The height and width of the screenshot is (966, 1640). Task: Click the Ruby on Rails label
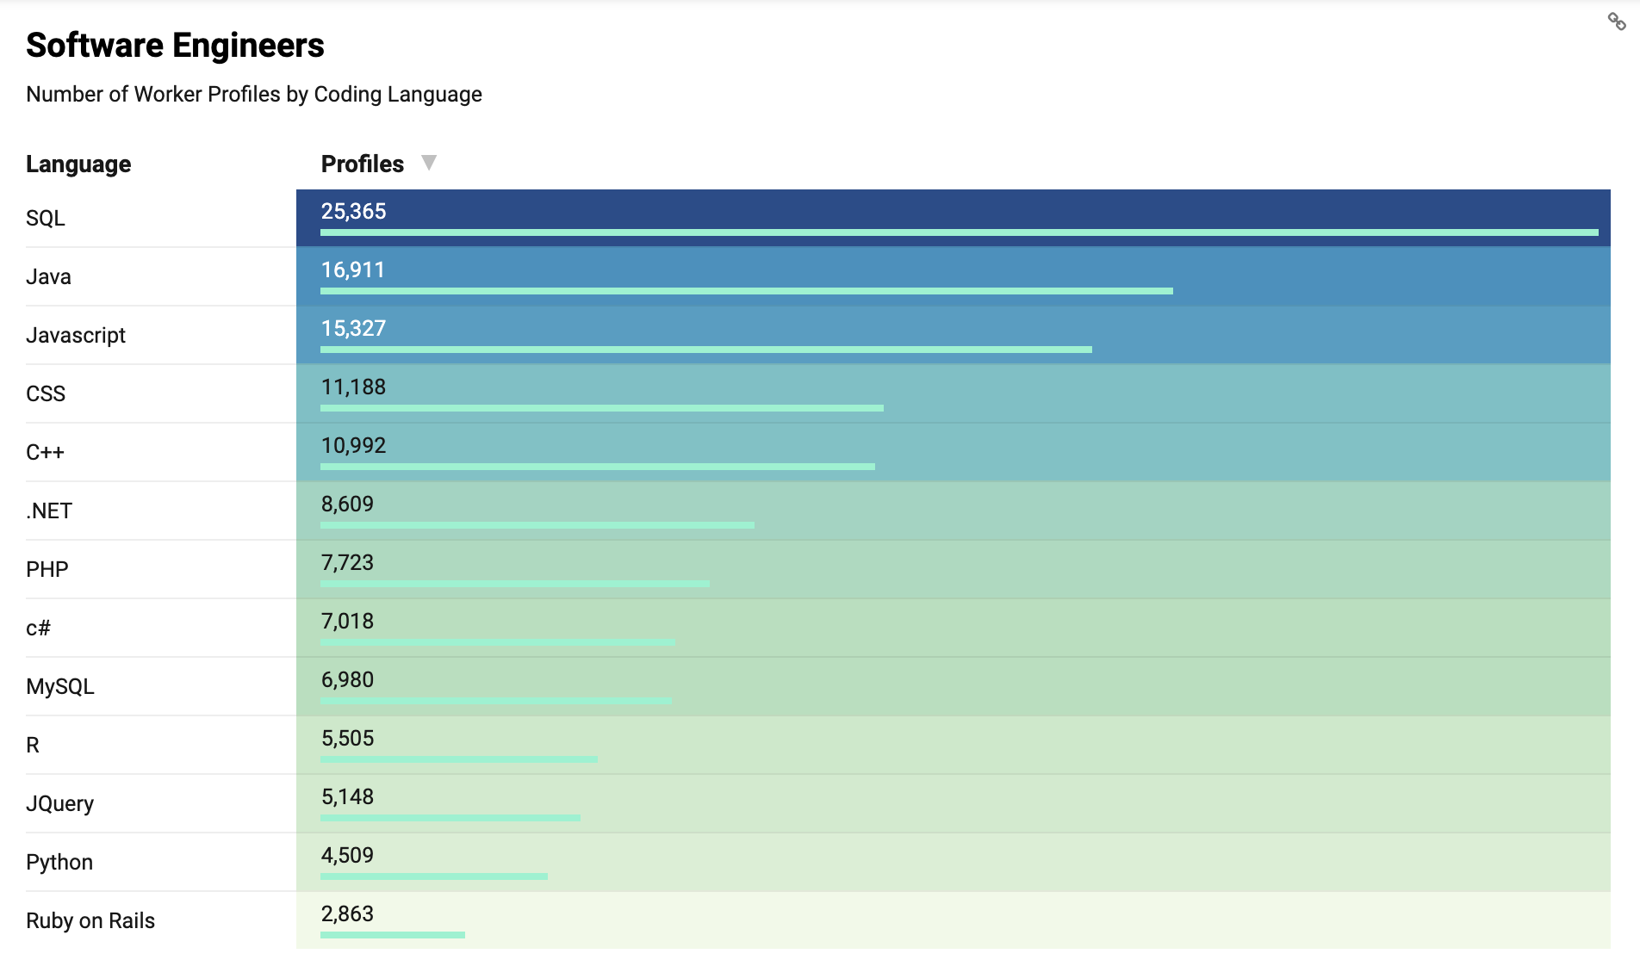point(90,921)
